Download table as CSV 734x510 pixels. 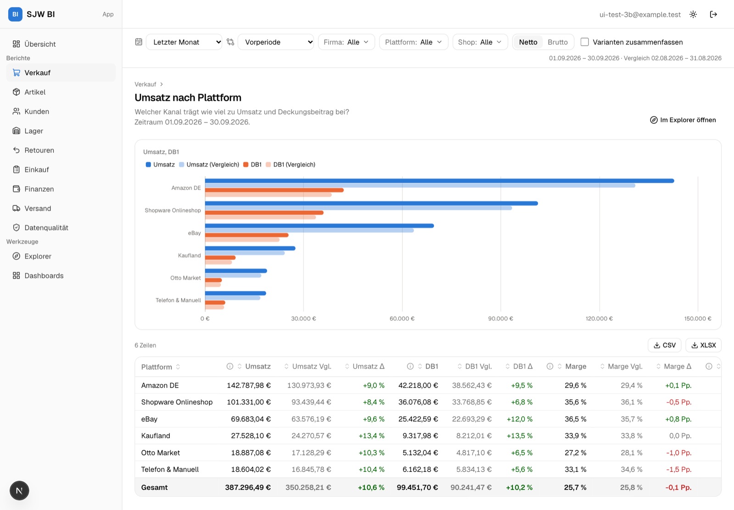click(x=664, y=345)
